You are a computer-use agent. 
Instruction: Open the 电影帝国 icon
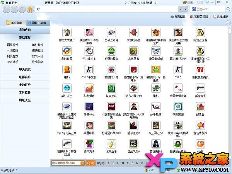point(178,107)
